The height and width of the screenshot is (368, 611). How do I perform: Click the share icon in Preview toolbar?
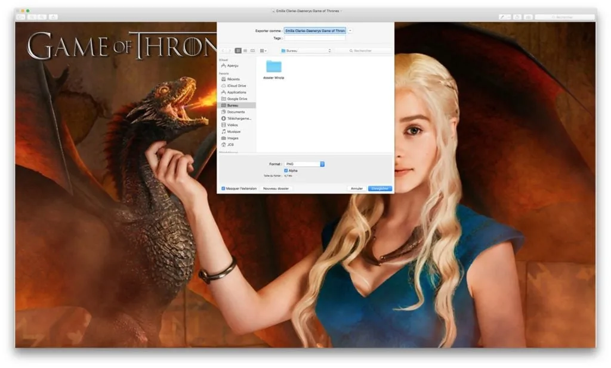pyautogui.click(x=53, y=17)
